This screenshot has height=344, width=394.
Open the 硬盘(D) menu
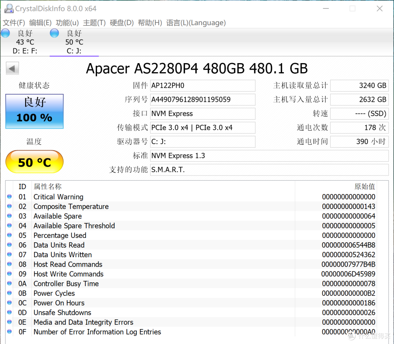[x=121, y=23]
